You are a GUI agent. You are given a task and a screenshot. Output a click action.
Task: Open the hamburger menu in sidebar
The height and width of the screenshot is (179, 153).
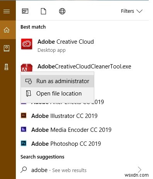7,11
